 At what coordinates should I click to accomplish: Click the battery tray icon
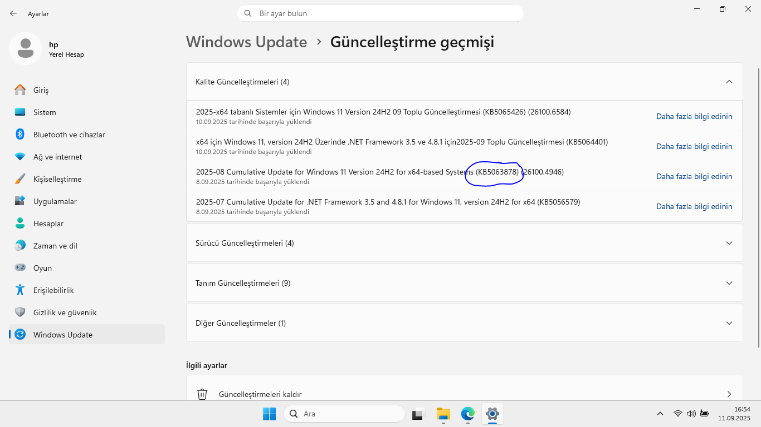click(705, 414)
